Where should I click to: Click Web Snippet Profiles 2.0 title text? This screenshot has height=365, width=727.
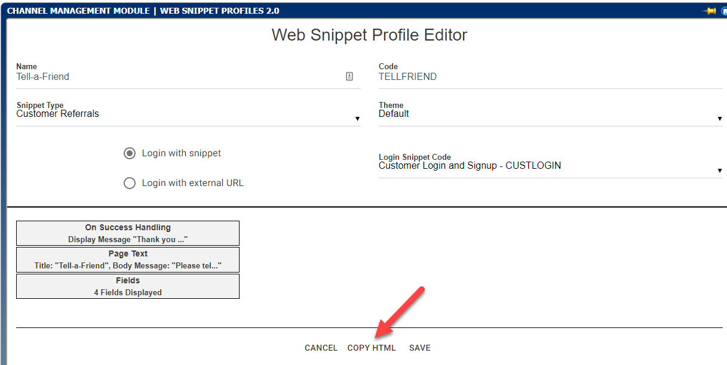219,11
